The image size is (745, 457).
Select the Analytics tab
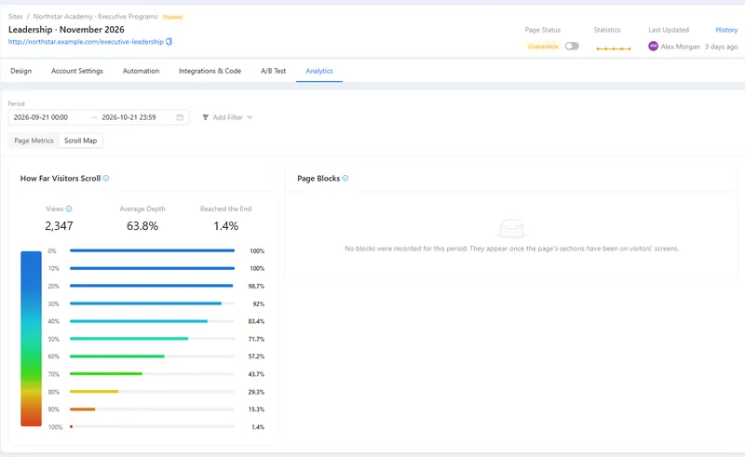click(x=319, y=71)
